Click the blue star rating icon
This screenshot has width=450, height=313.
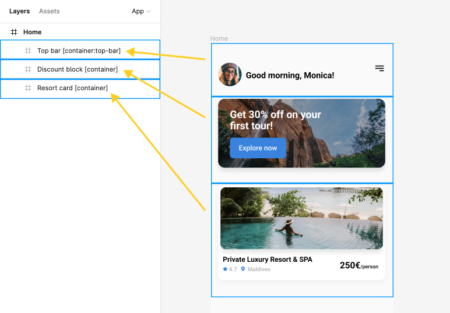pos(225,269)
